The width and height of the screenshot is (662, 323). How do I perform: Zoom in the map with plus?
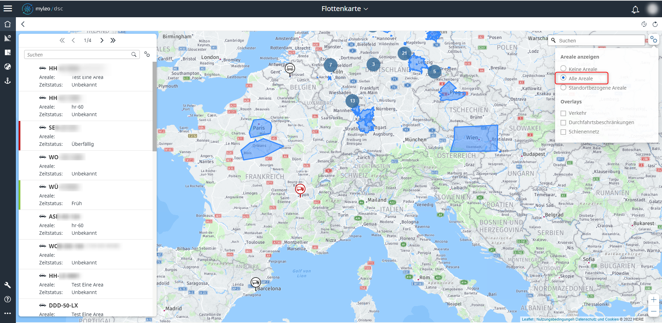tap(653, 300)
